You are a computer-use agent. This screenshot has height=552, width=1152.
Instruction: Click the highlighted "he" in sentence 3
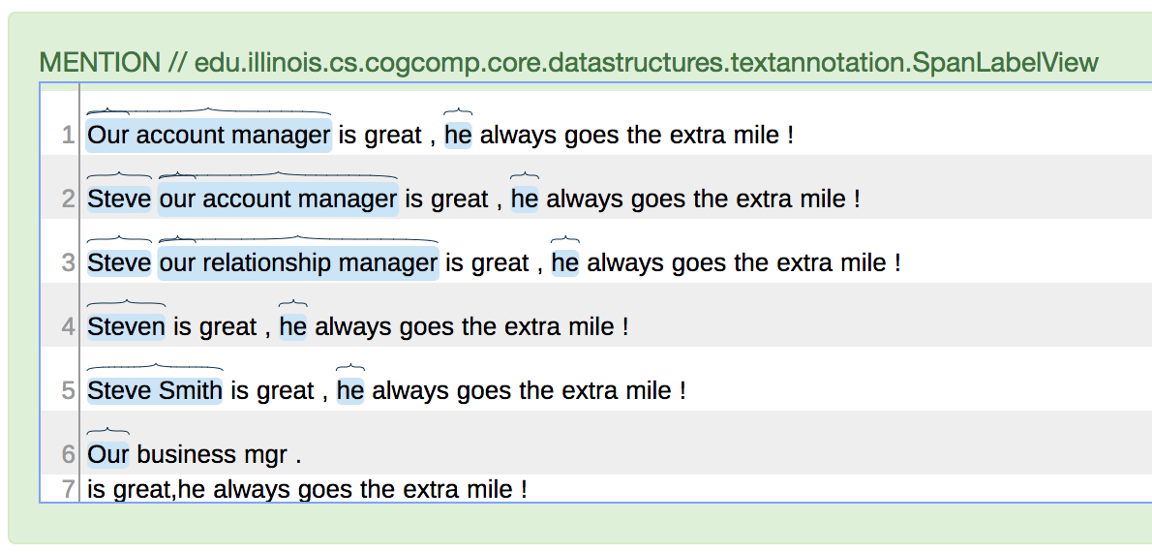(x=565, y=263)
